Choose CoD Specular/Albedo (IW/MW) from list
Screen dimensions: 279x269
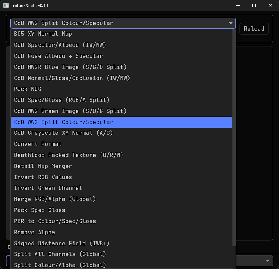click(121, 45)
